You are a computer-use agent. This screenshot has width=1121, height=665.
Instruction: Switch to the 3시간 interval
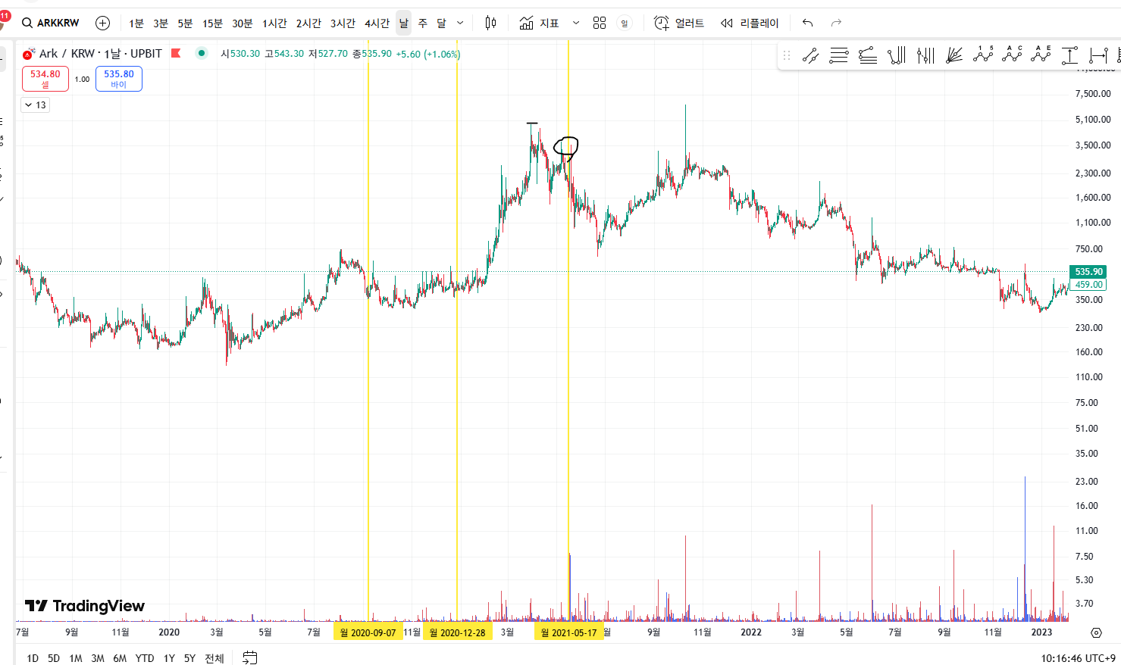tap(343, 23)
